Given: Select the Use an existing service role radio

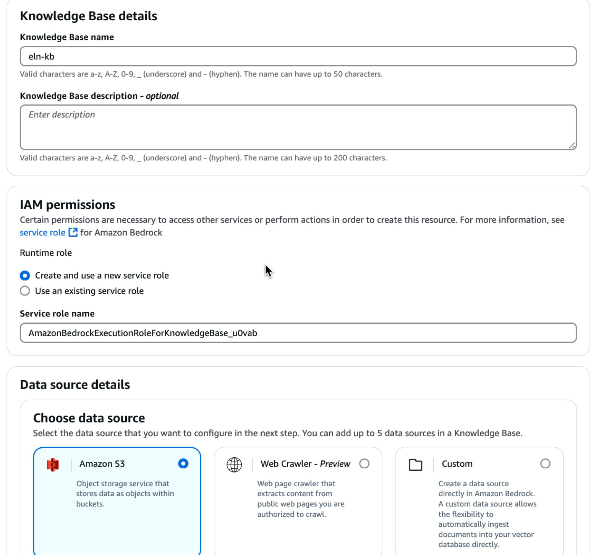Looking at the screenshot, I should click(x=25, y=291).
